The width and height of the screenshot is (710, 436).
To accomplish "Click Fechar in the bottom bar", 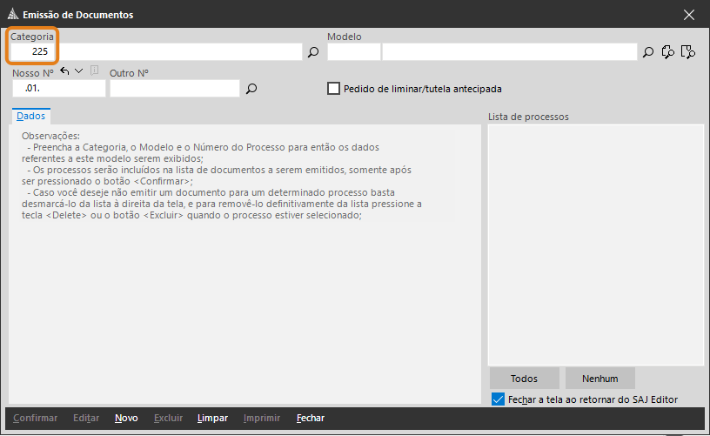I will click(310, 418).
